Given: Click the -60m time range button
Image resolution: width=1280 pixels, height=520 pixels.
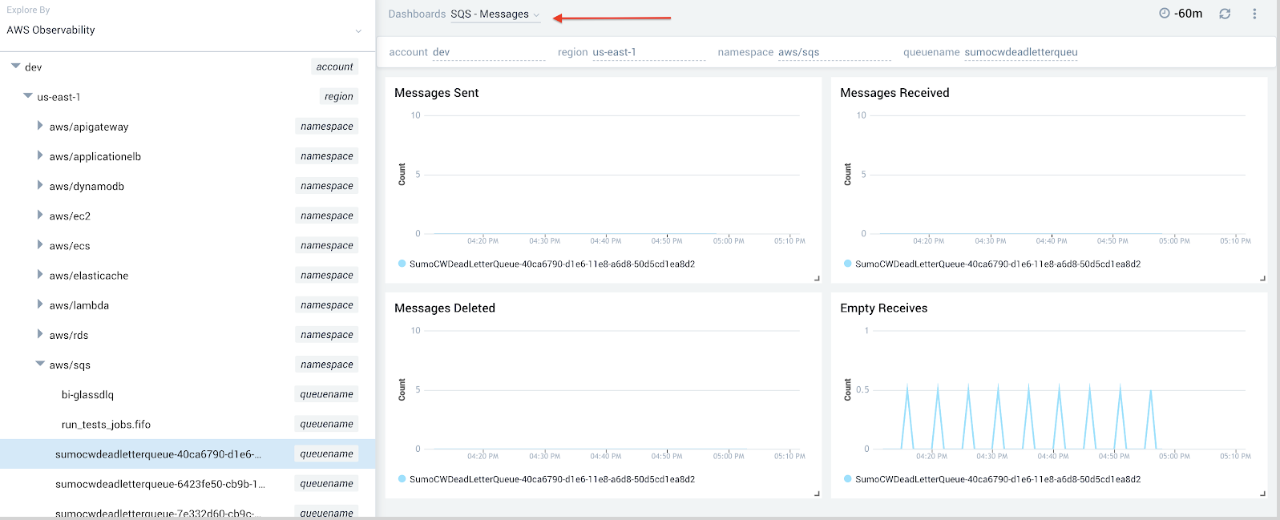Looking at the screenshot, I should pos(1188,14).
